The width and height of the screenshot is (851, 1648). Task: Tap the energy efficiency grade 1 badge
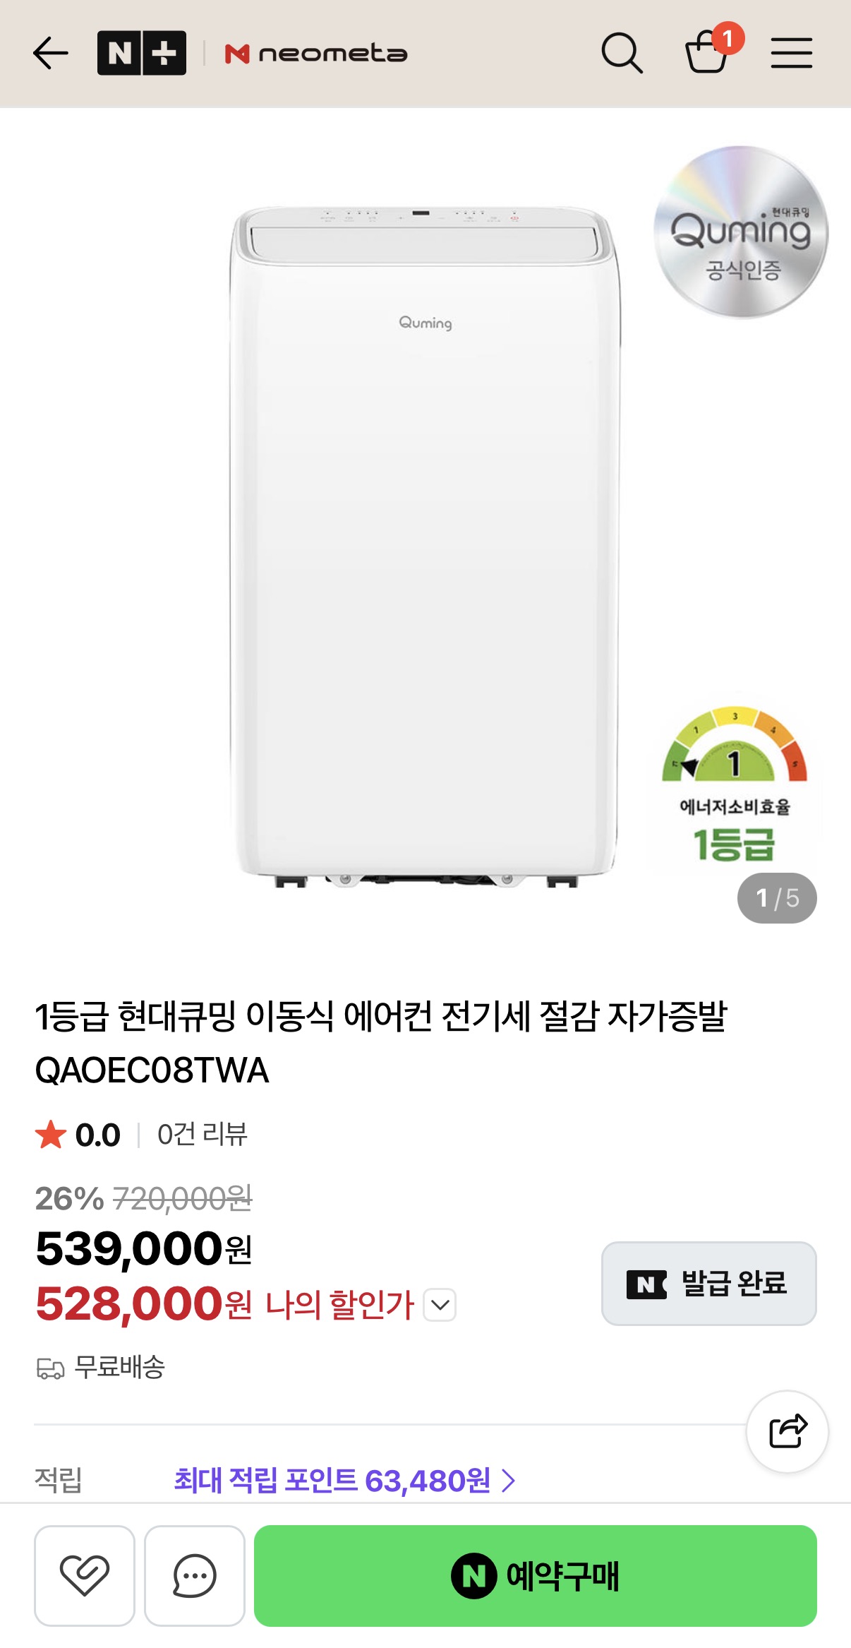(x=735, y=784)
